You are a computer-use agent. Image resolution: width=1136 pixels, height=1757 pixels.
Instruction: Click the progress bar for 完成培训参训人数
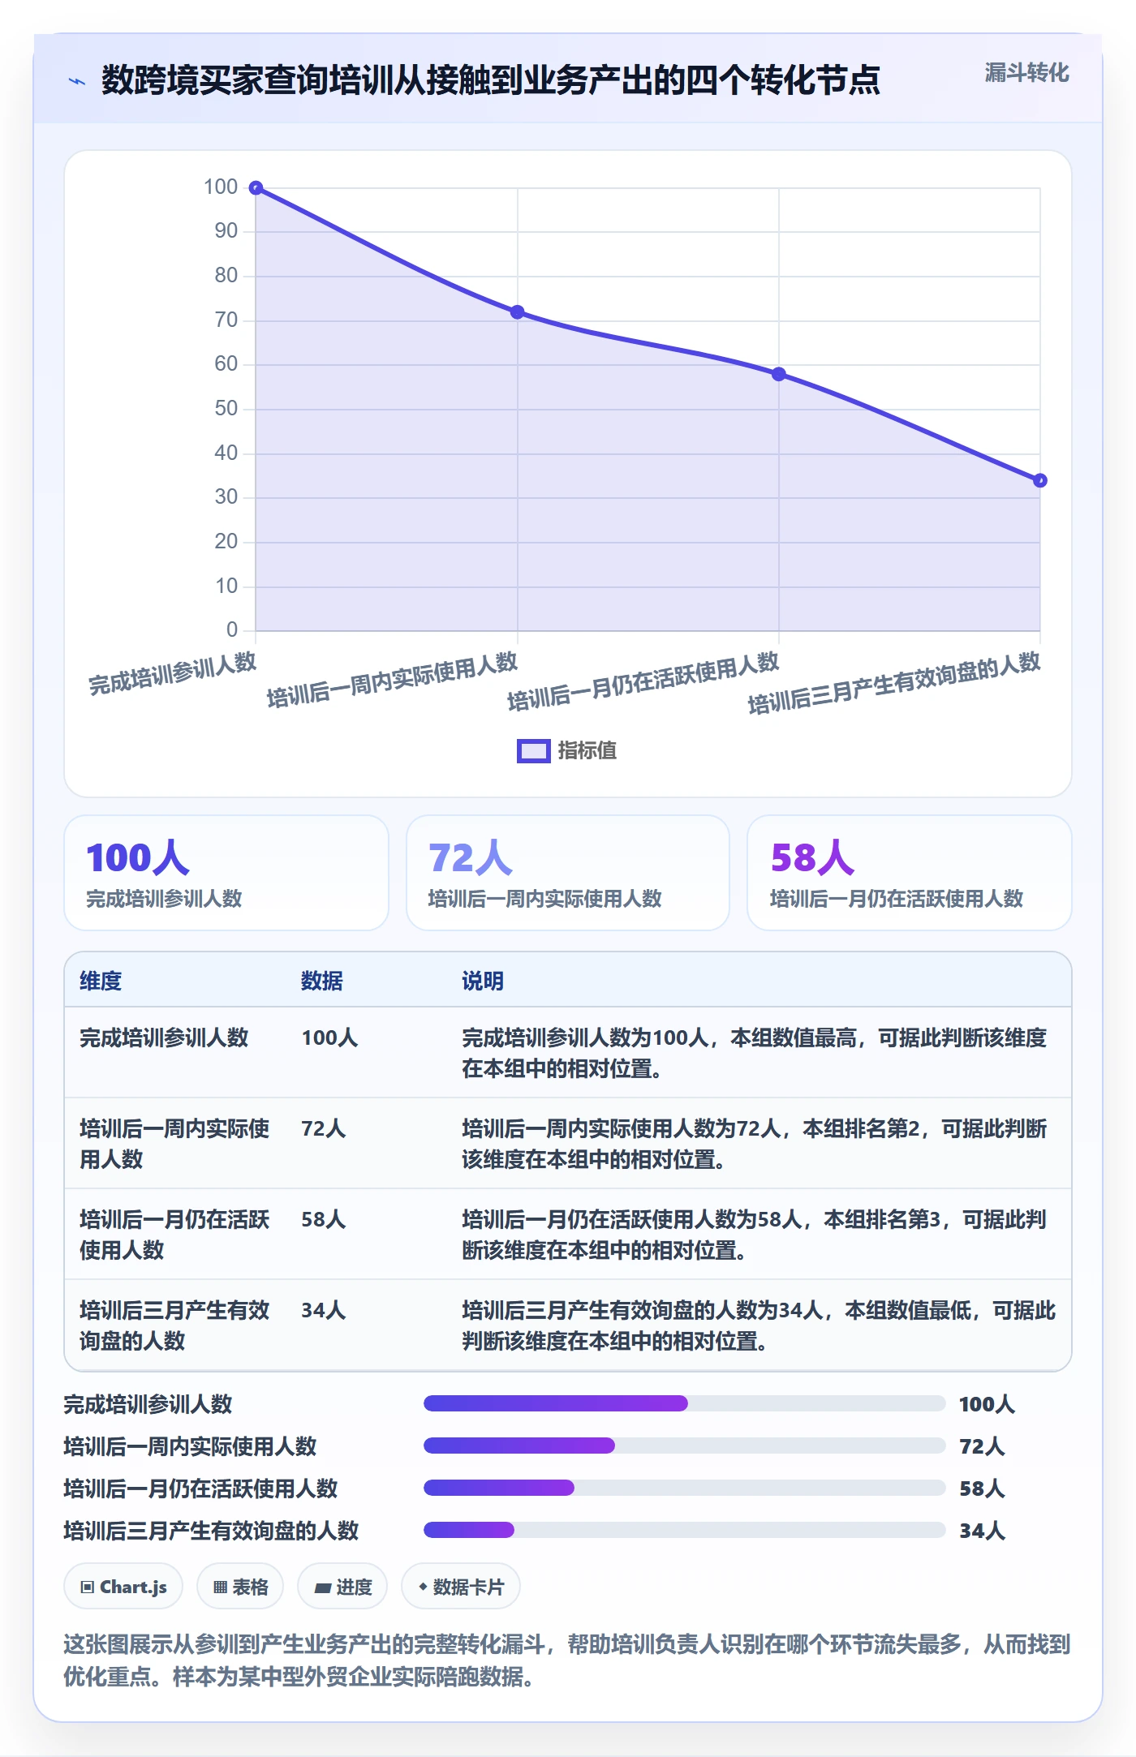coord(684,1403)
